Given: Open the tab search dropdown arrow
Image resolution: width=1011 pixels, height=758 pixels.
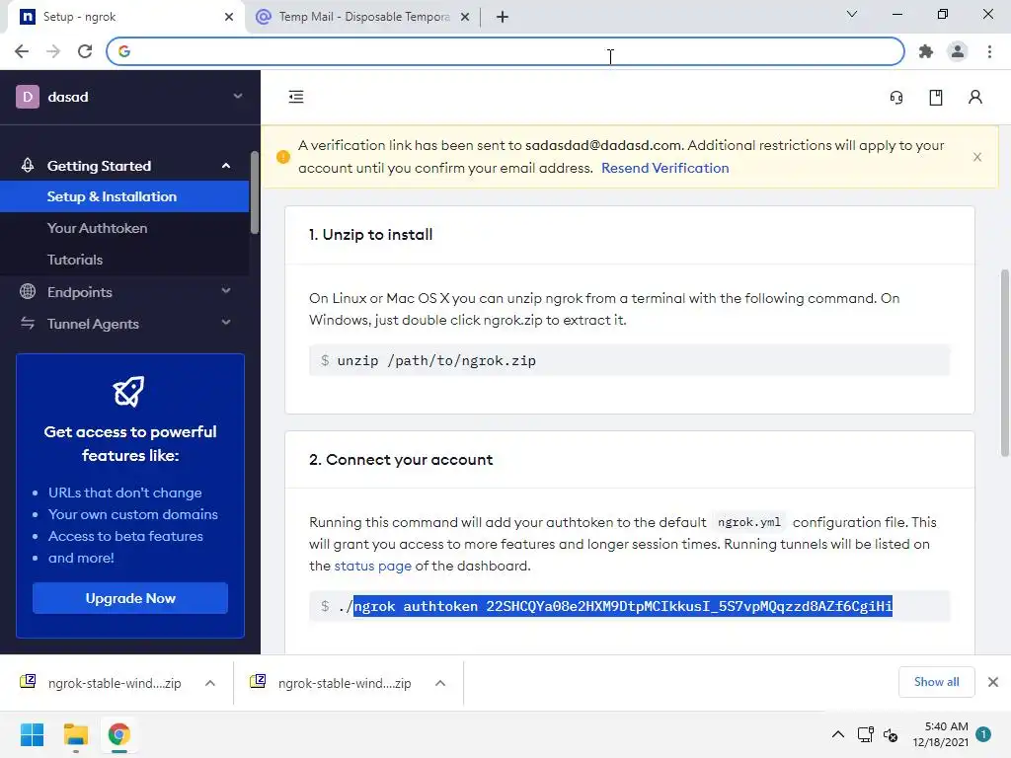Looking at the screenshot, I should (852, 14).
